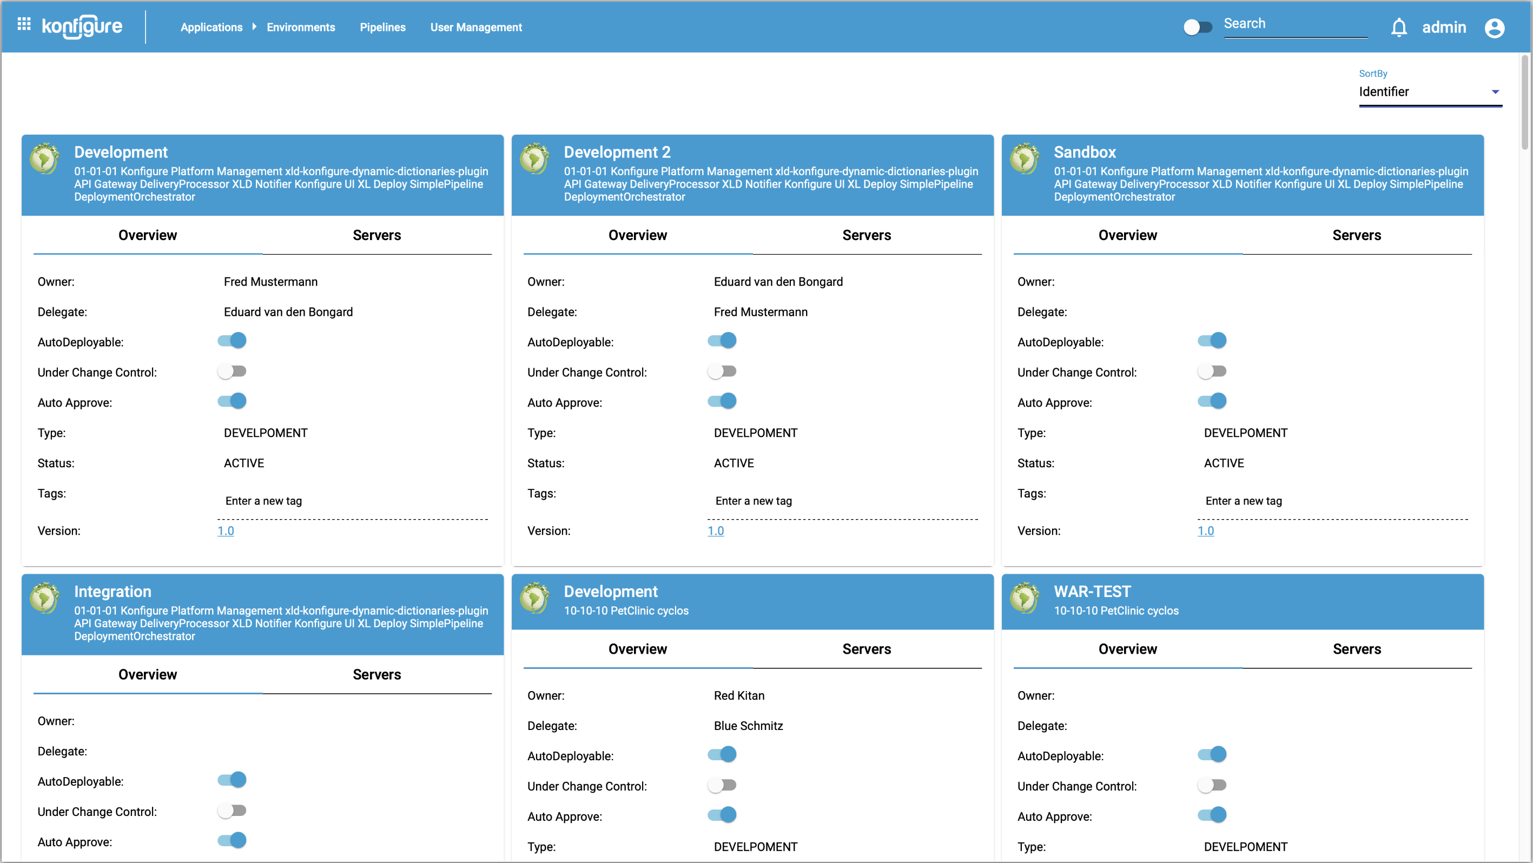Open version 1.0 link on Sandbox card
Screen dimensions: 1533x863
(1205, 530)
